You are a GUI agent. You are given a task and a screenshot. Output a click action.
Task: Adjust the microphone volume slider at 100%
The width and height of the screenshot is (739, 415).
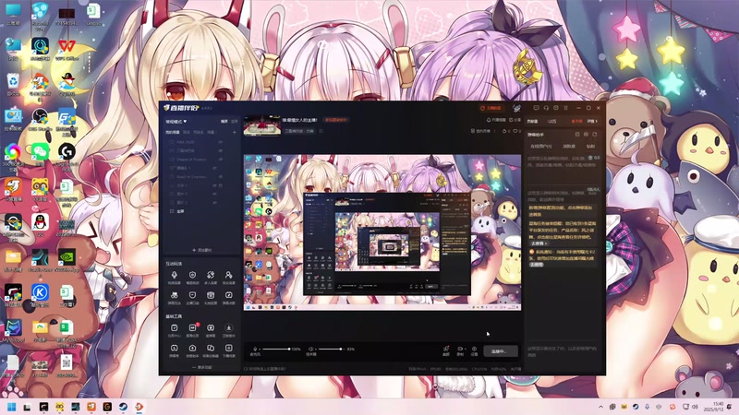click(x=276, y=350)
